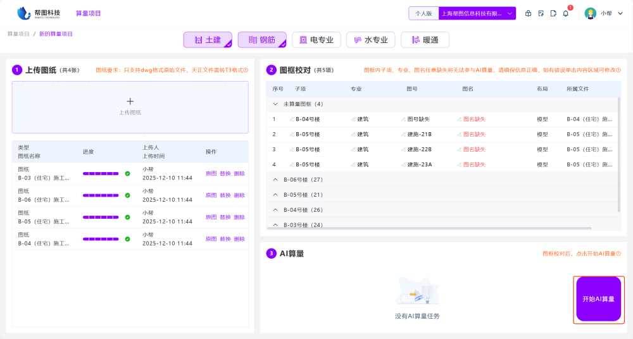Click edit pencil next to 建施-21B
This screenshot has width=633, height=339.
pos(403,134)
